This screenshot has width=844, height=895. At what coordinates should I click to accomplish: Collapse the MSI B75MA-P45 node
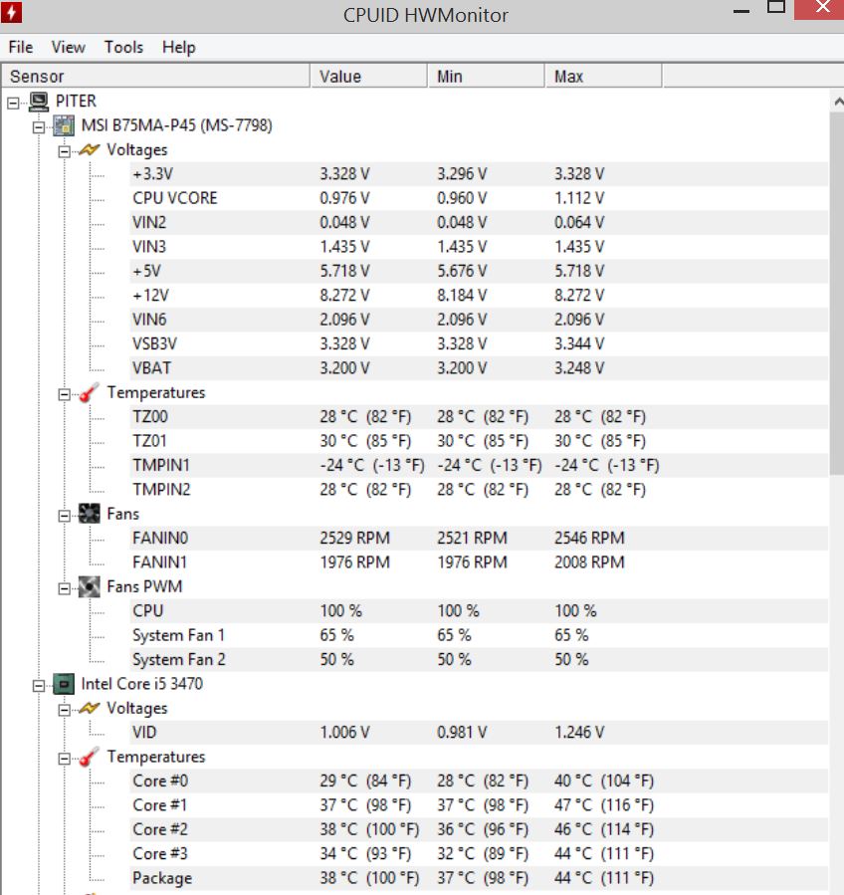[39, 127]
